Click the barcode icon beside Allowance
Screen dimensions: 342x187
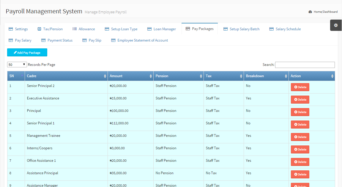click(75, 29)
